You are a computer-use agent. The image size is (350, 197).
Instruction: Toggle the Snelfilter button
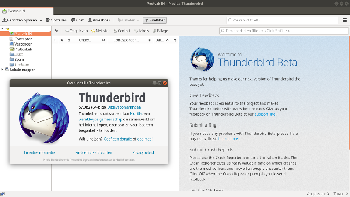point(155,20)
